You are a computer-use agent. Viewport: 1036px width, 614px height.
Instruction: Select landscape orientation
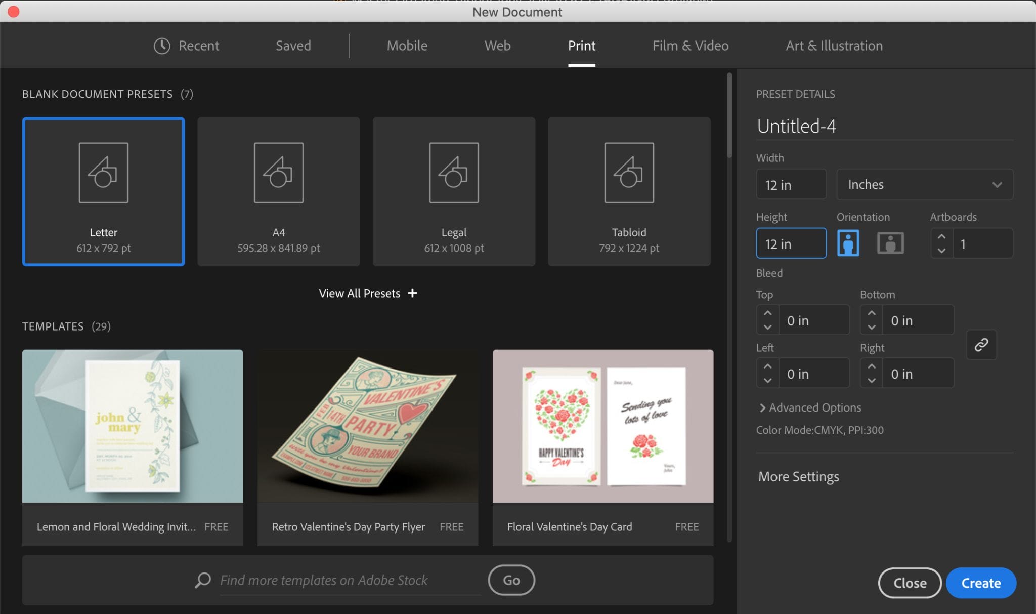889,243
